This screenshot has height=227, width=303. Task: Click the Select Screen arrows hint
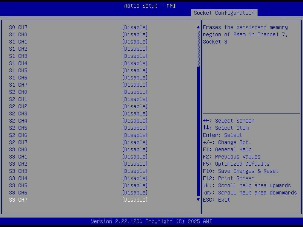click(x=229, y=121)
